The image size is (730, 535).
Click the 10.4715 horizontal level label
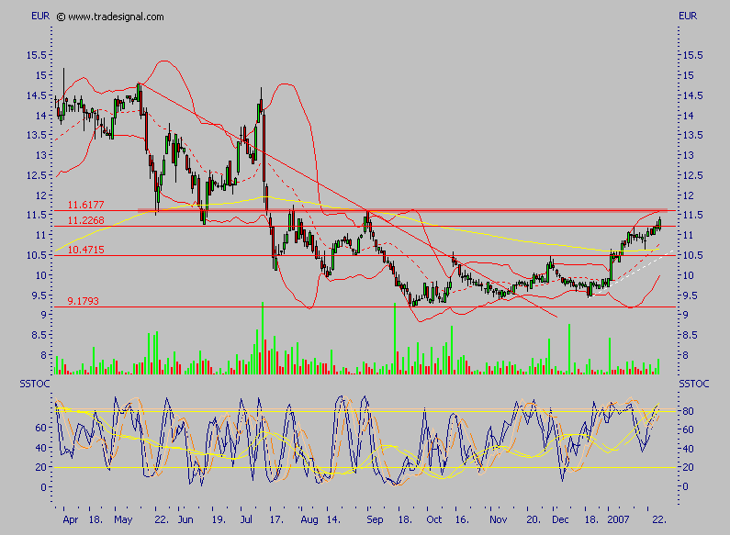[85, 250]
